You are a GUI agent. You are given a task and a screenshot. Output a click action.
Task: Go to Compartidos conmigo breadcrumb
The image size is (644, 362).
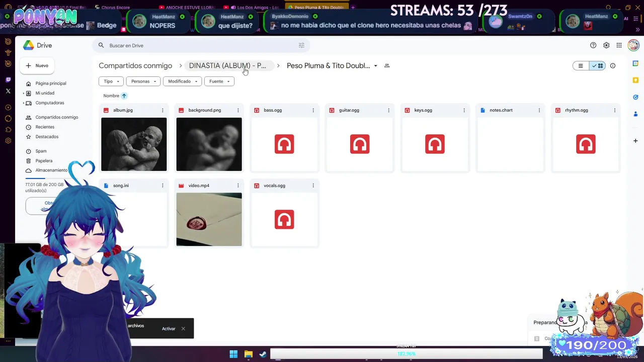pyautogui.click(x=135, y=66)
